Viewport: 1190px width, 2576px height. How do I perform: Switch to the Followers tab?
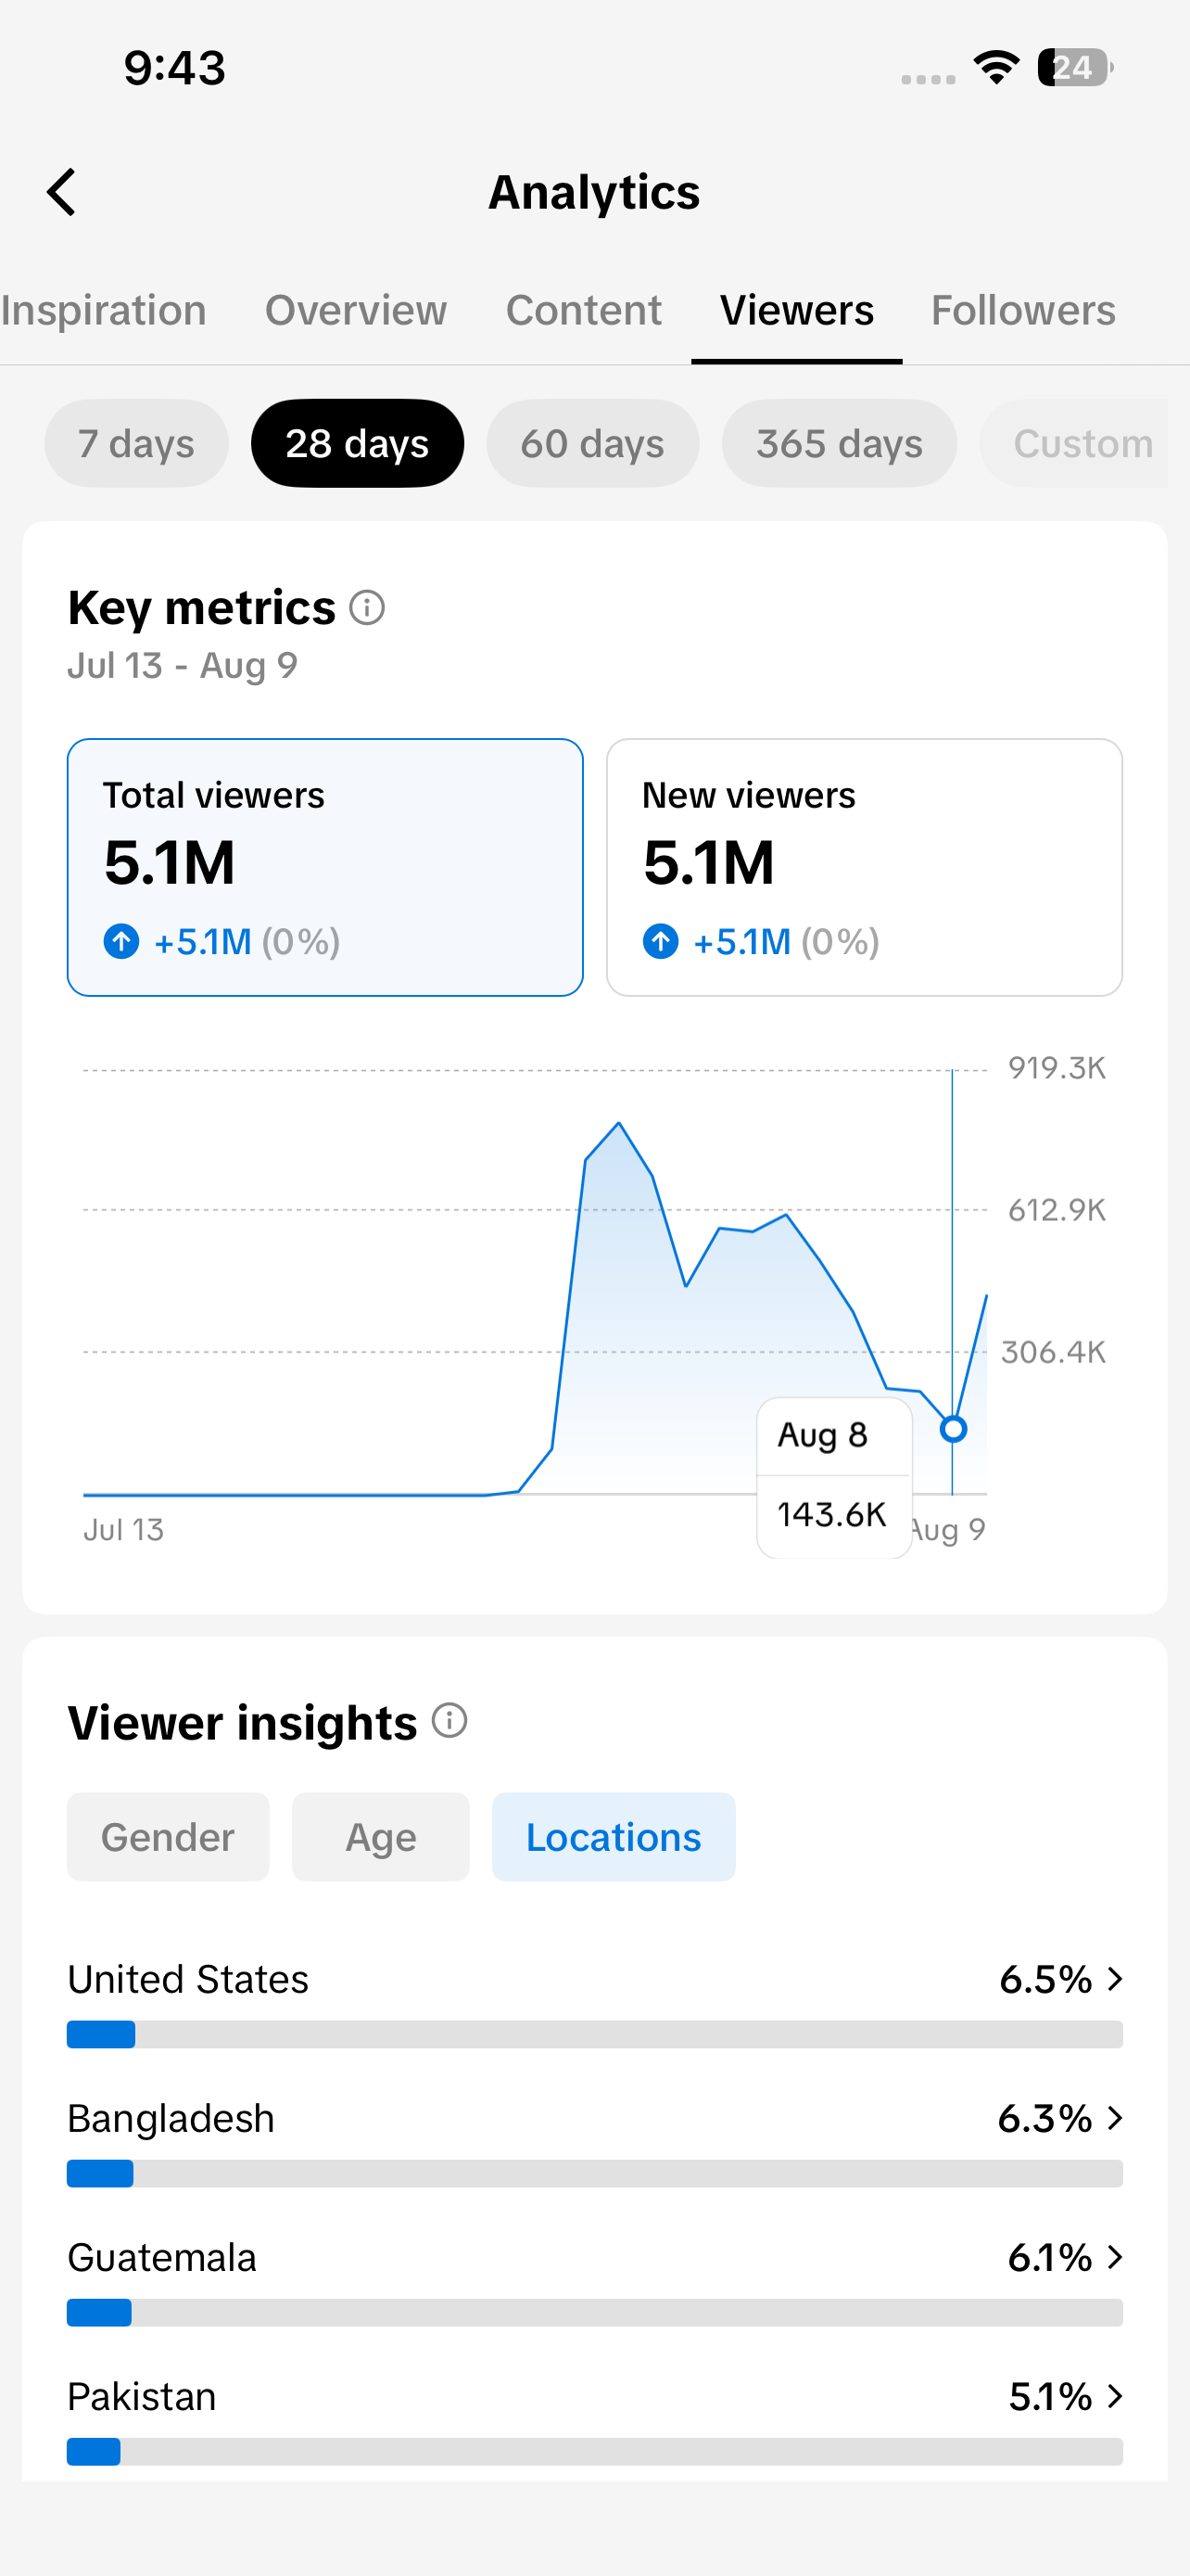point(1023,310)
